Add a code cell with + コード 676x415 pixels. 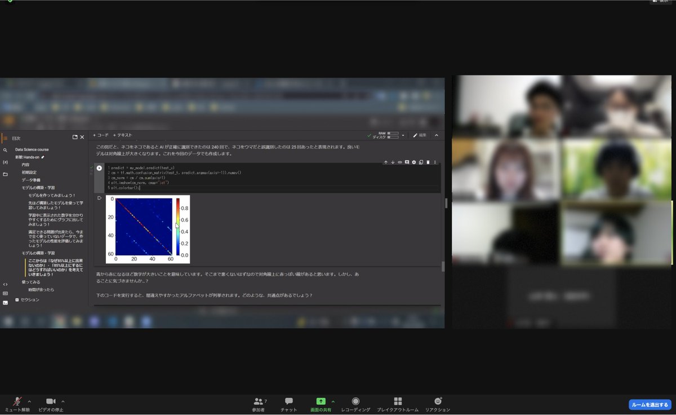tap(101, 135)
